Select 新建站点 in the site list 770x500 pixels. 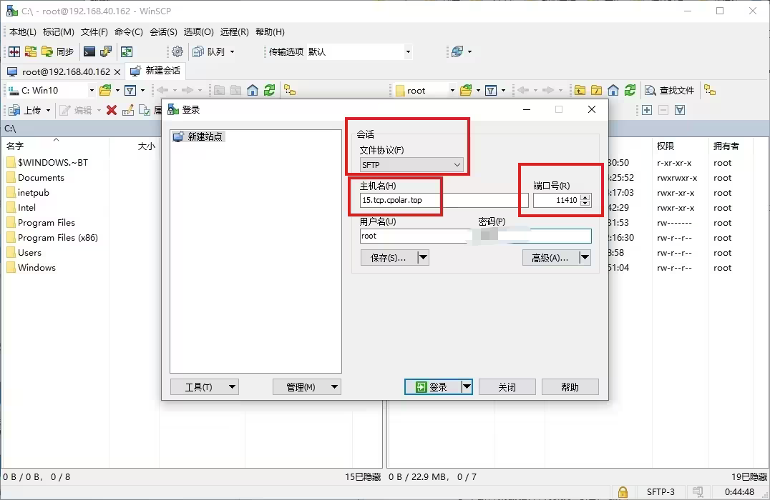(x=199, y=136)
